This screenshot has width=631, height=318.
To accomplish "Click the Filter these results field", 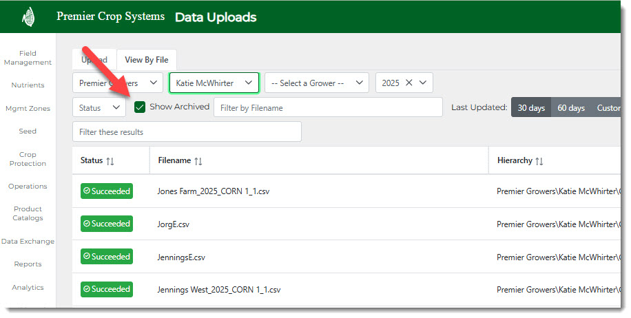I will click(x=187, y=132).
